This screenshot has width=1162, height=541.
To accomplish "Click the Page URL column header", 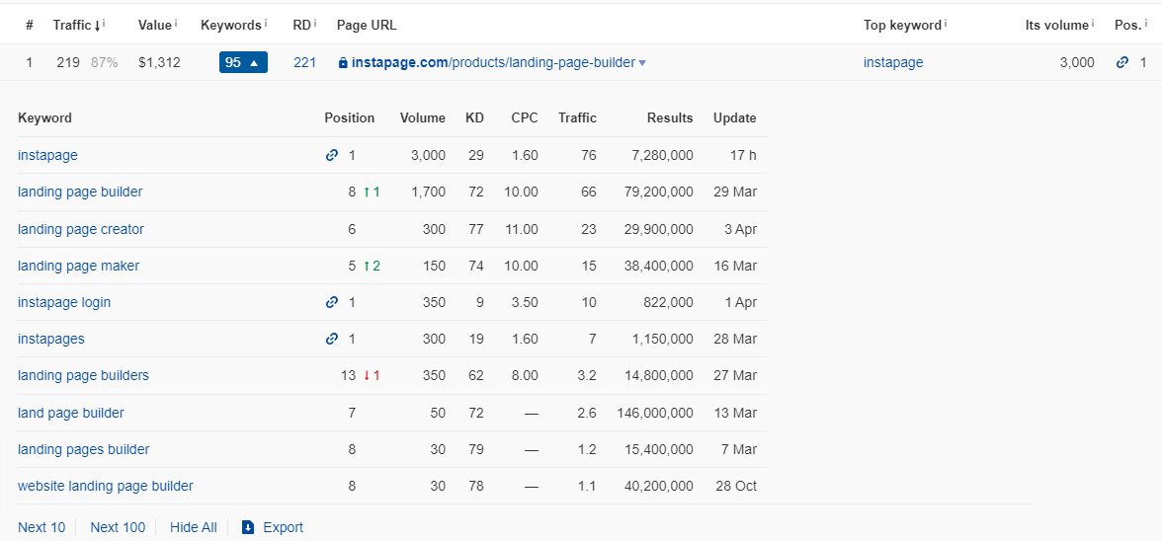I will click(367, 25).
